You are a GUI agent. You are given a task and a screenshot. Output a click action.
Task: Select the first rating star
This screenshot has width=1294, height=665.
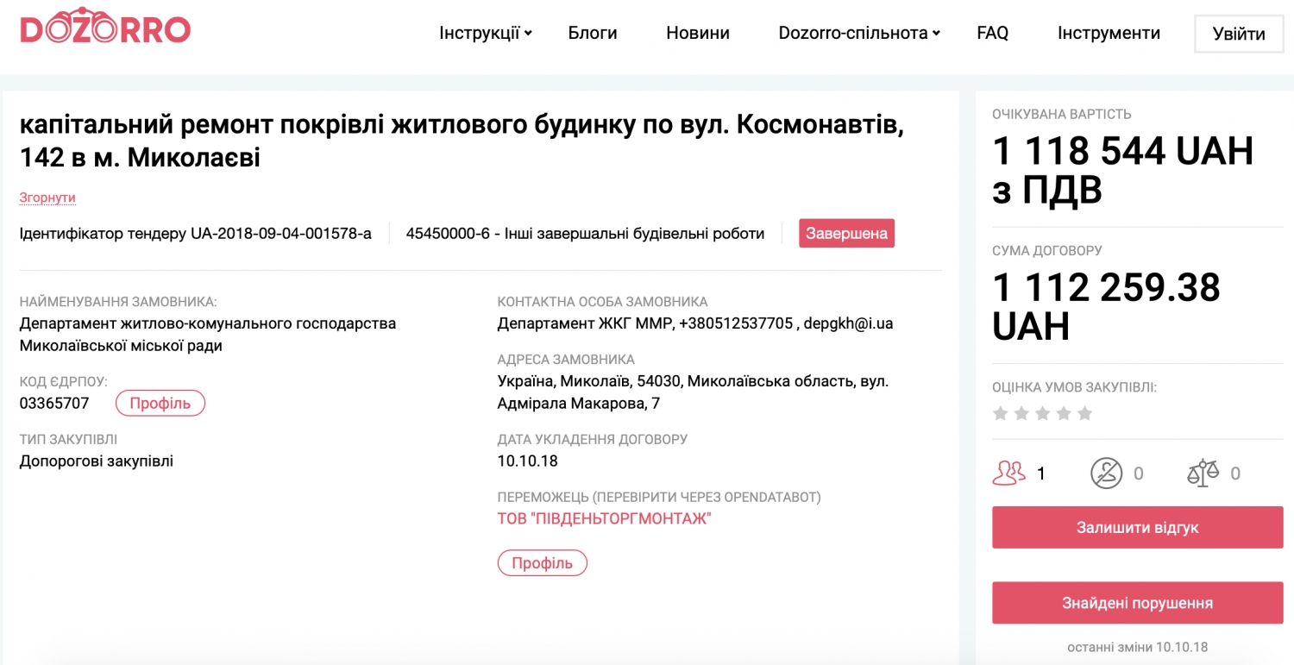tap(1001, 414)
